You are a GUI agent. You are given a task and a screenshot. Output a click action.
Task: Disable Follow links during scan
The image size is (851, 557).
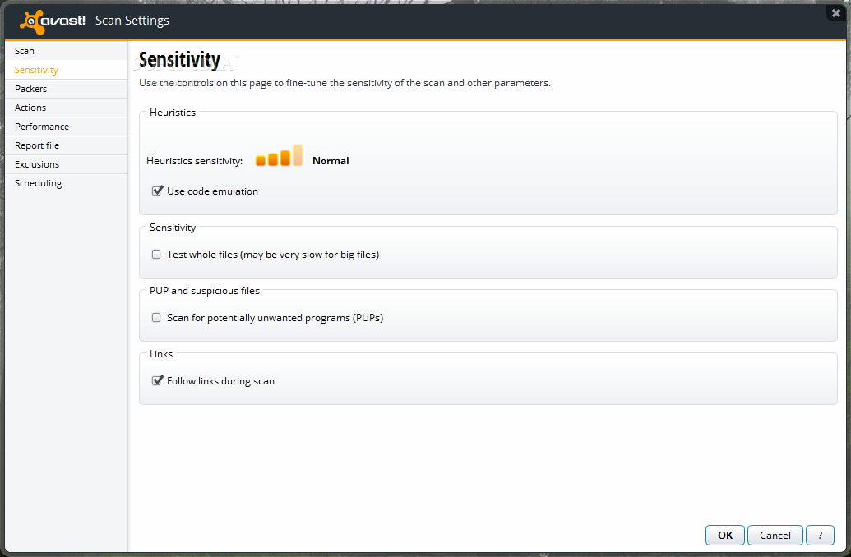[x=157, y=380]
